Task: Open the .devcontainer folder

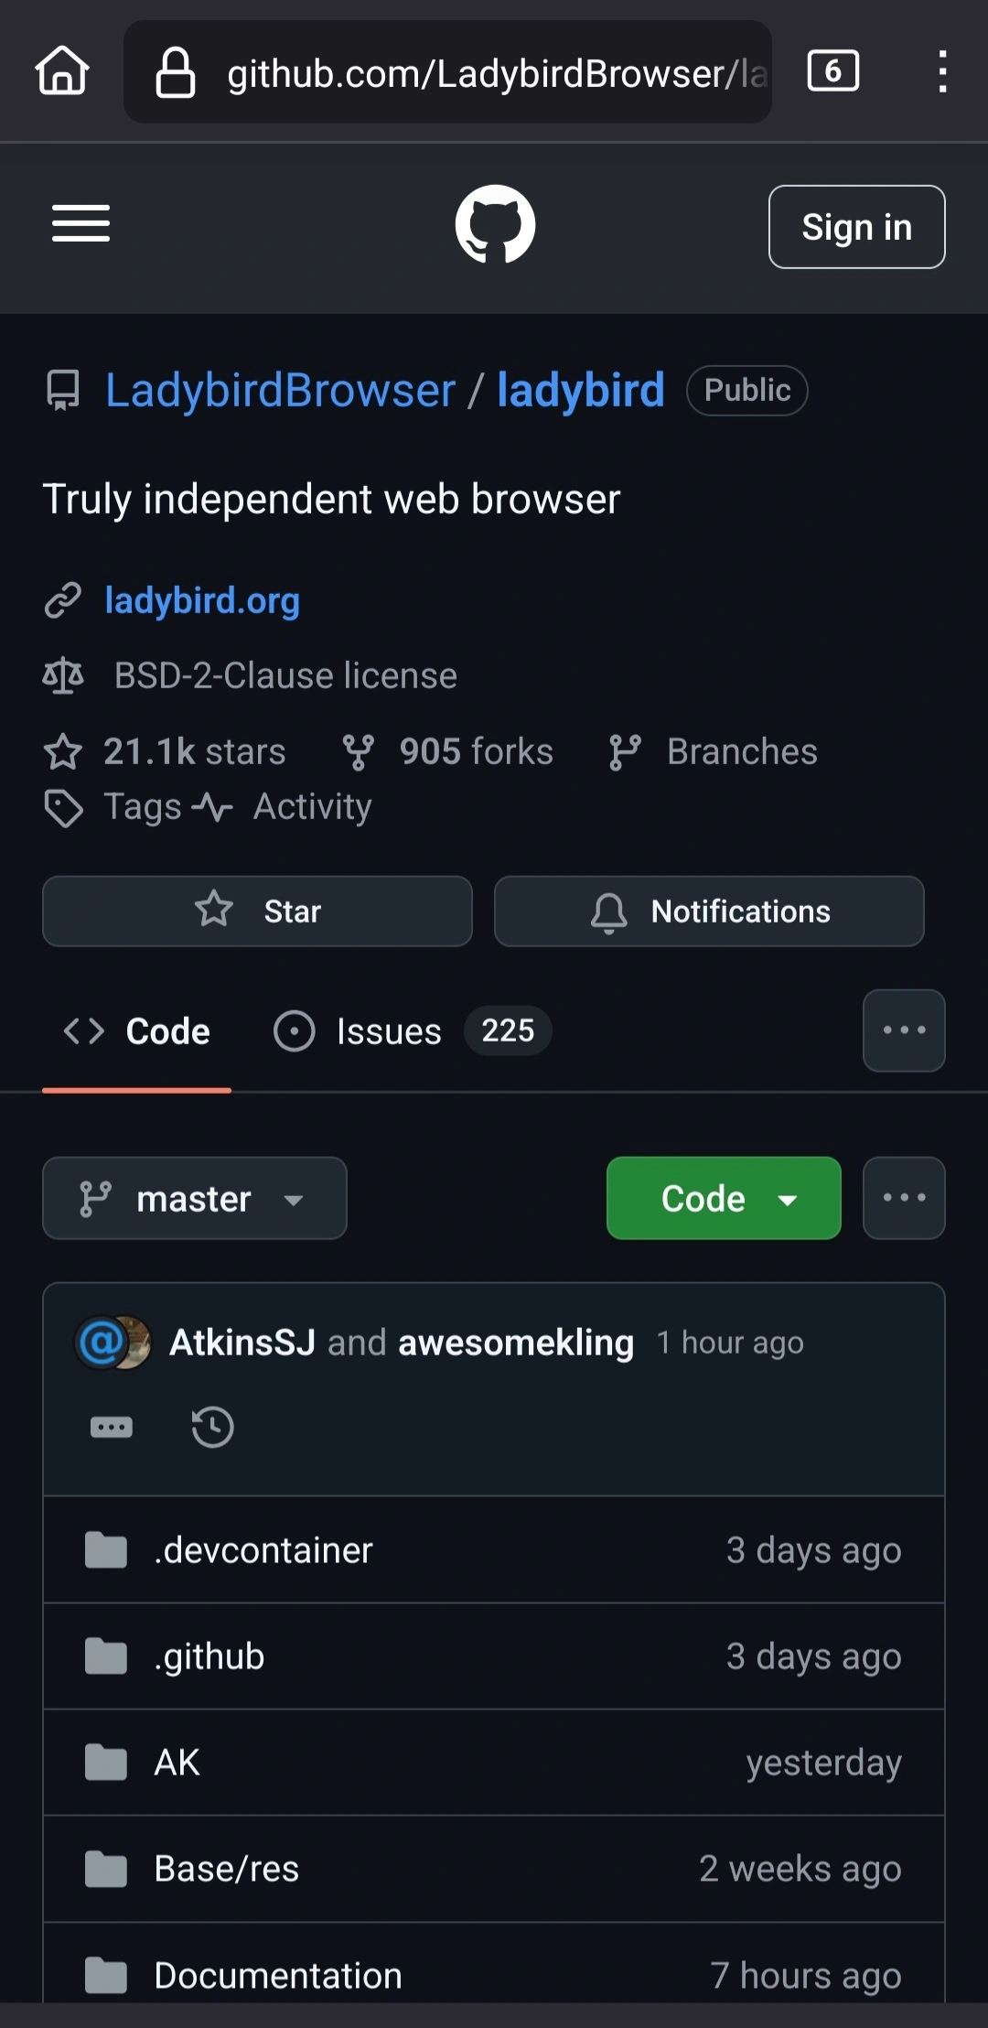Action: pos(494,1550)
